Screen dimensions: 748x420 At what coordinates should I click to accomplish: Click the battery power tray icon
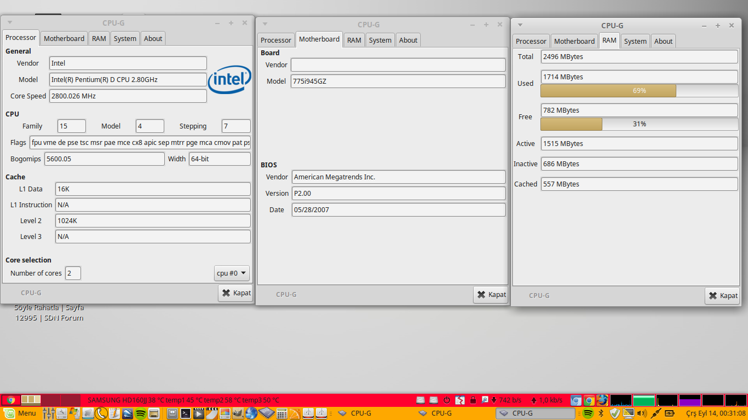pyautogui.click(x=670, y=413)
